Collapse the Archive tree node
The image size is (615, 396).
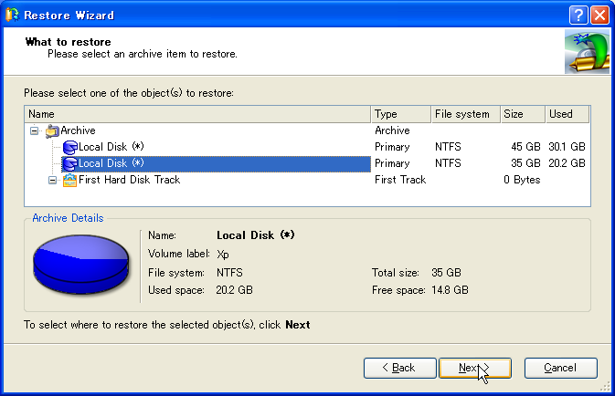(x=35, y=131)
